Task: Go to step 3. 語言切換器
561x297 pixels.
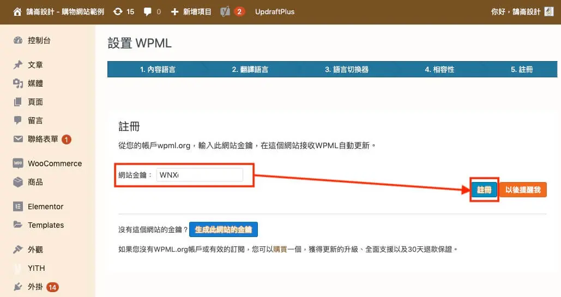Action: click(347, 69)
